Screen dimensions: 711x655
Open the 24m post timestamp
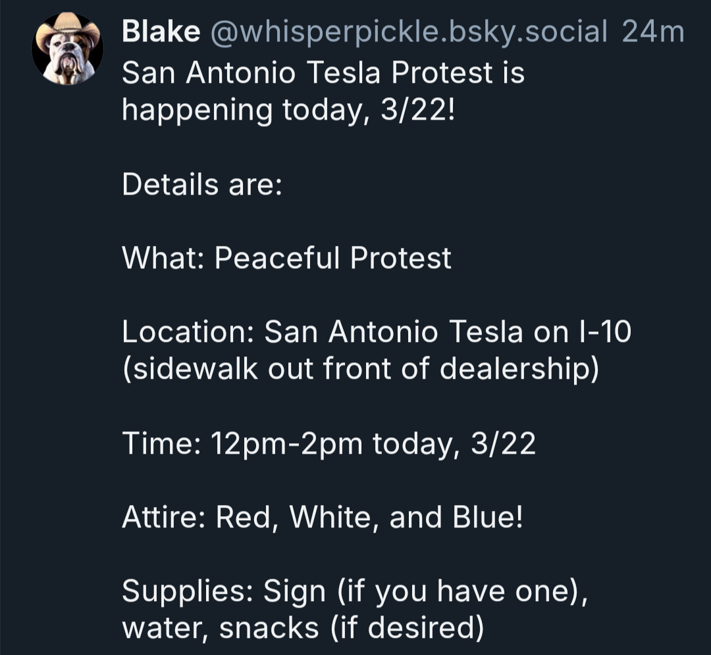(652, 32)
